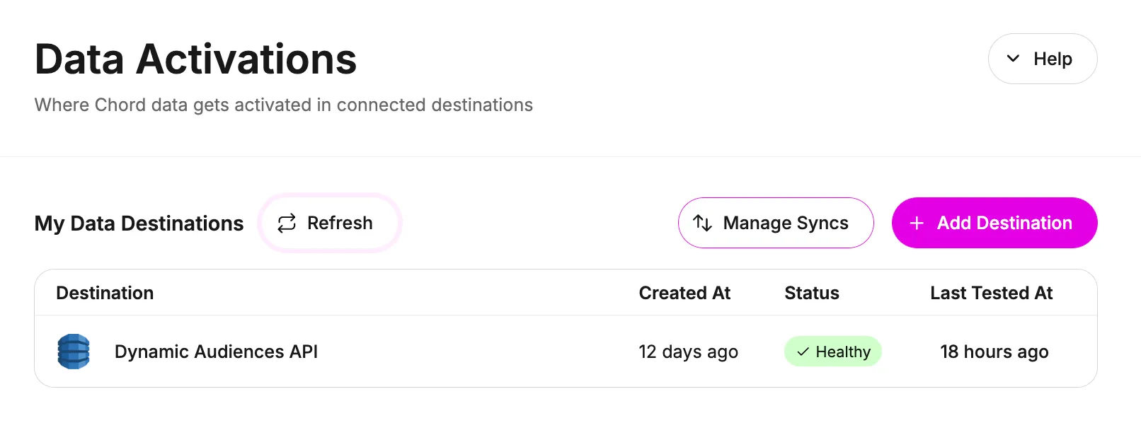
Task: Sort by Last Tested At column header
Action: pos(991,293)
